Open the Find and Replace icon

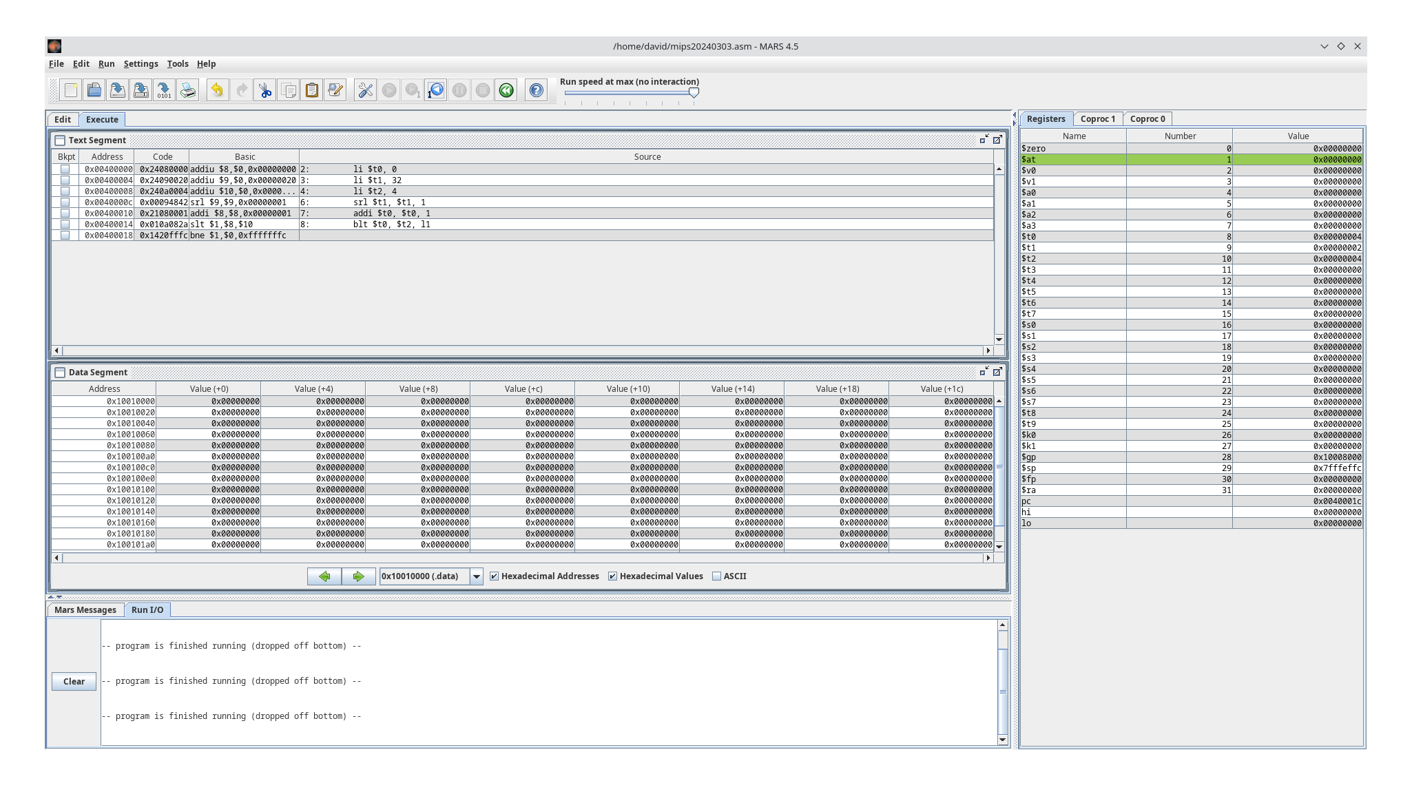[335, 90]
